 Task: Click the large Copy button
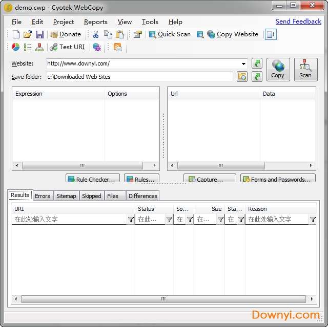pyautogui.click(x=278, y=70)
